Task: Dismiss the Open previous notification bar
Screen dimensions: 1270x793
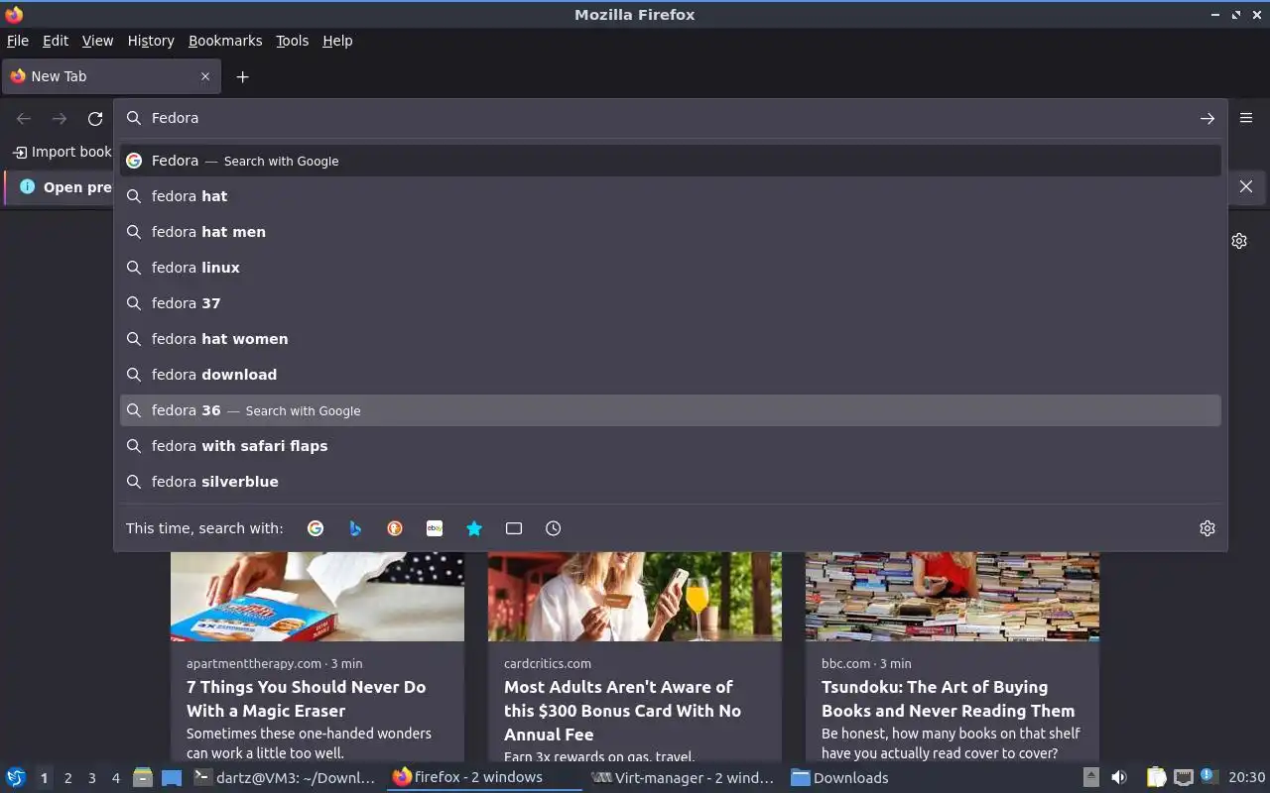Action: tap(1246, 186)
